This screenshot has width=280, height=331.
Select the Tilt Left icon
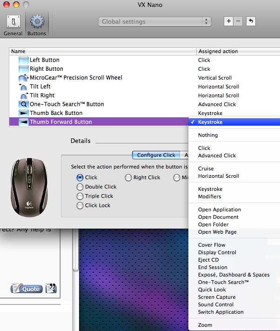(x=23, y=87)
